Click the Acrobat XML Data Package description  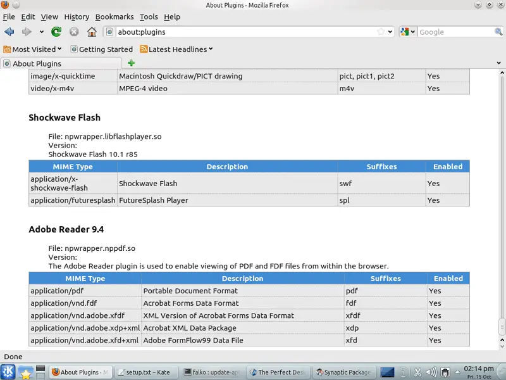[x=190, y=328]
